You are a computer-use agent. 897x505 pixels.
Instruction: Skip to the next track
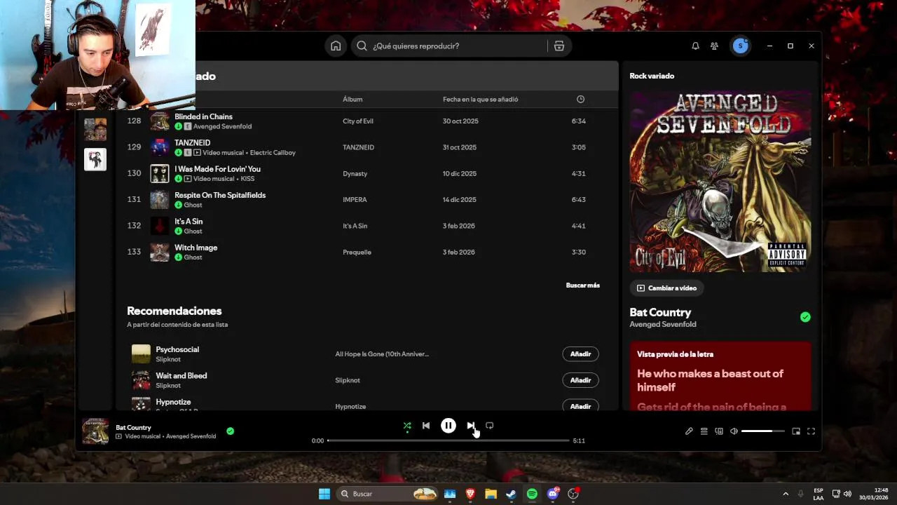coord(470,426)
